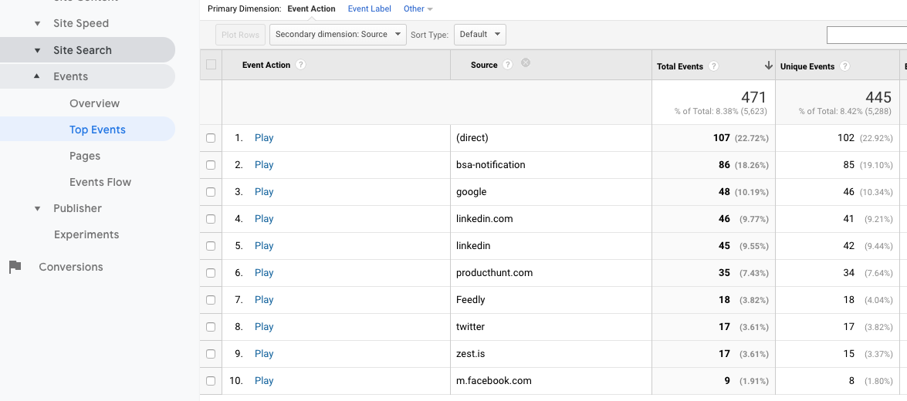Open the Other primary dimension dropdown
The image size is (907, 401).
(418, 8)
